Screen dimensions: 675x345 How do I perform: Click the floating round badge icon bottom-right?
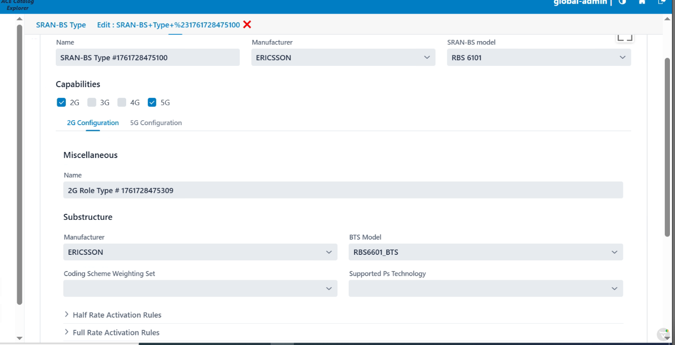pyautogui.click(x=663, y=334)
